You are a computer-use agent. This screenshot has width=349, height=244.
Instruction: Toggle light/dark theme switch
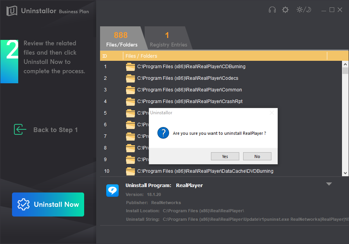[304, 10]
